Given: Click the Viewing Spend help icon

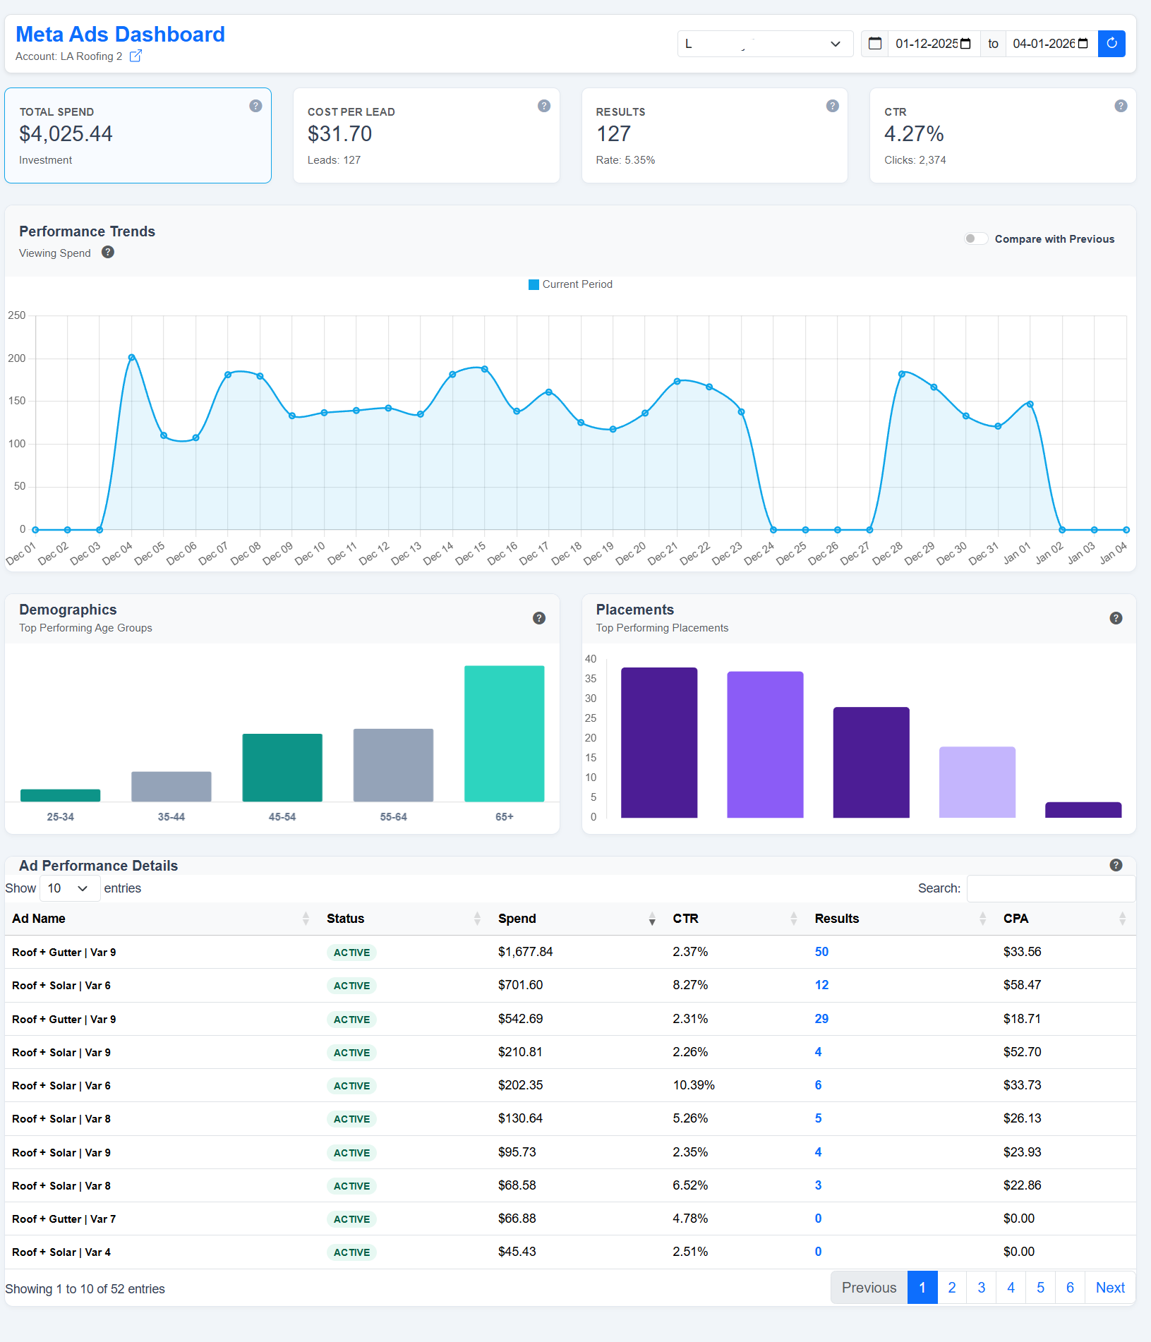Looking at the screenshot, I should [107, 253].
